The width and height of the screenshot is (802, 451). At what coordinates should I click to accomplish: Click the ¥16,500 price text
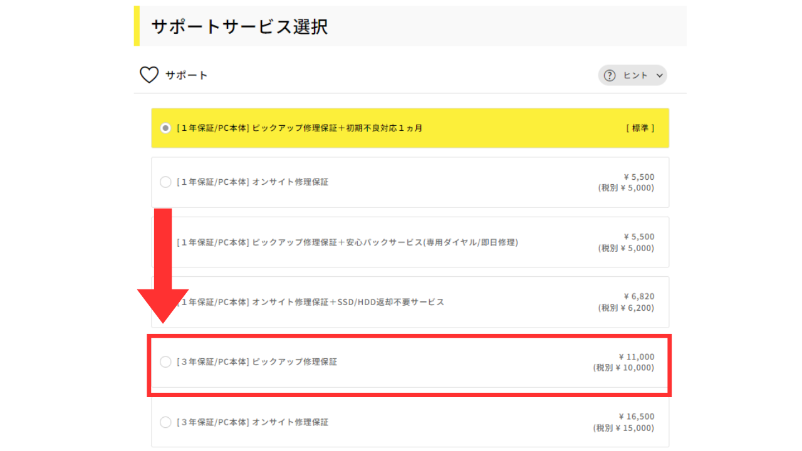tap(636, 417)
